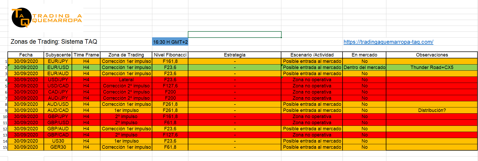Click the US30 subyacente cell
The width and height of the screenshot is (478, 161).
(58, 141)
